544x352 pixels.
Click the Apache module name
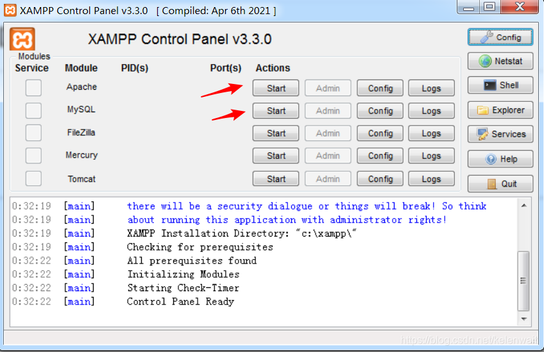(81, 87)
